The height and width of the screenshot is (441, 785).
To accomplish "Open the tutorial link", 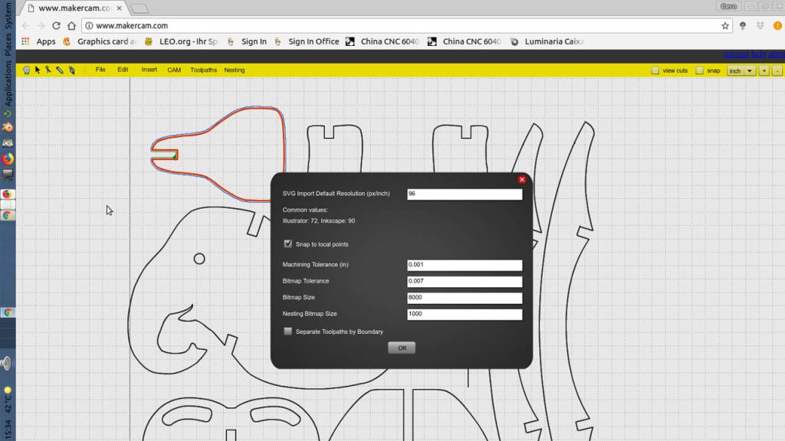I will [736, 54].
